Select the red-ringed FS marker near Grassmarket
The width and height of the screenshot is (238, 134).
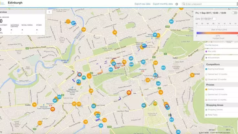(x=129, y=93)
